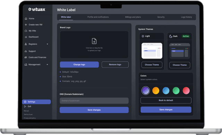Screen dimensions: 222x135
Task: Click Back to default colors button
Action: click(166, 100)
